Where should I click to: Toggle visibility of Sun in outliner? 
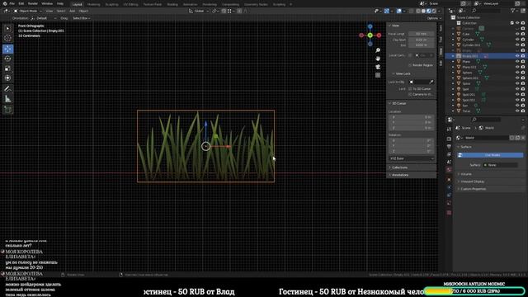pos(517,106)
